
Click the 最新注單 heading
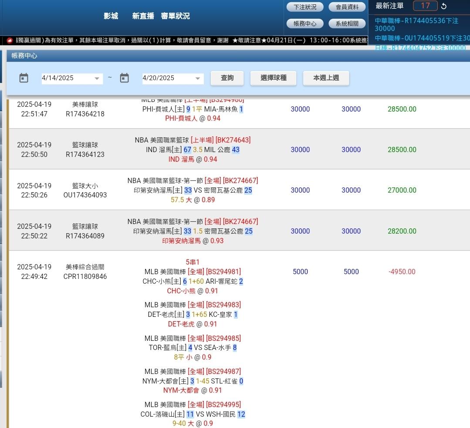[390, 6]
